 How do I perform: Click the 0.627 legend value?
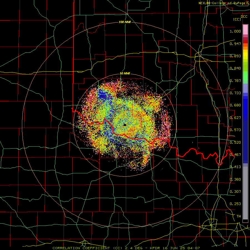click(x=235, y=118)
